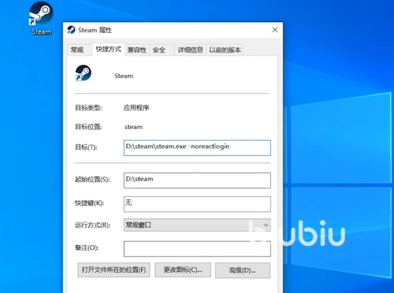Open the 以前的版本 tab
394x293 pixels.
[x=225, y=50]
